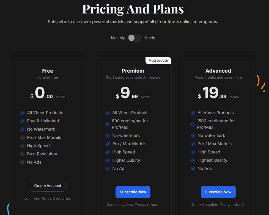Click checkmark icon beside 600 credits/mo

tap(108, 124)
